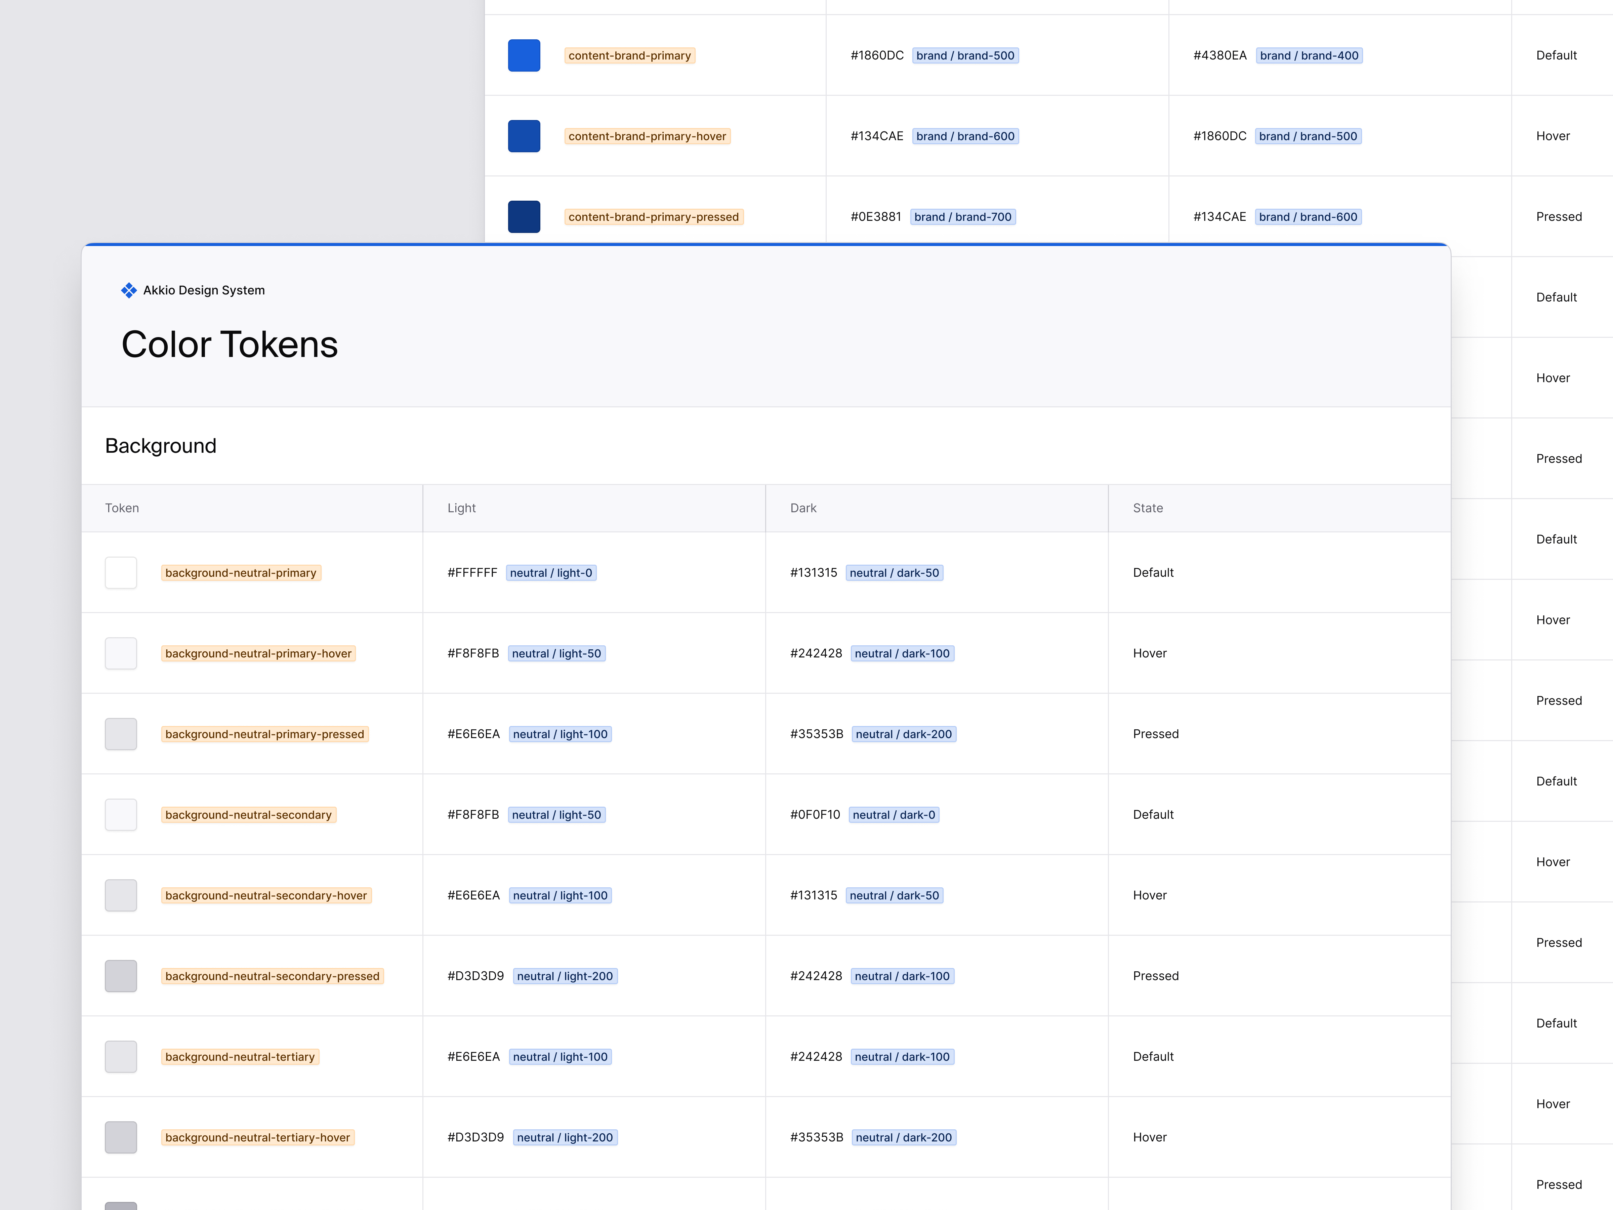Select the content-brand-primary-pressed token tag
The height and width of the screenshot is (1210, 1613).
point(653,216)
